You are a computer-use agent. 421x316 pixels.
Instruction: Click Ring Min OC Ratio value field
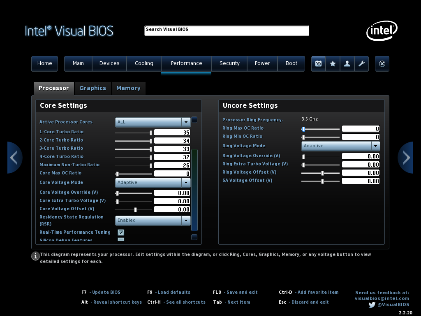[x=361, y=137]
